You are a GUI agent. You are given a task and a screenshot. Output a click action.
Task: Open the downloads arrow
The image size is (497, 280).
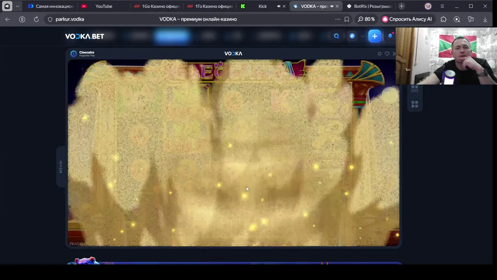(485, 19)
